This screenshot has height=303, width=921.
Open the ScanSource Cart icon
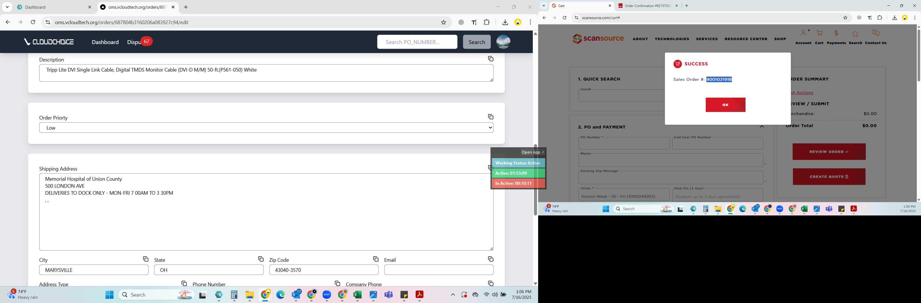tap(819, 37)
